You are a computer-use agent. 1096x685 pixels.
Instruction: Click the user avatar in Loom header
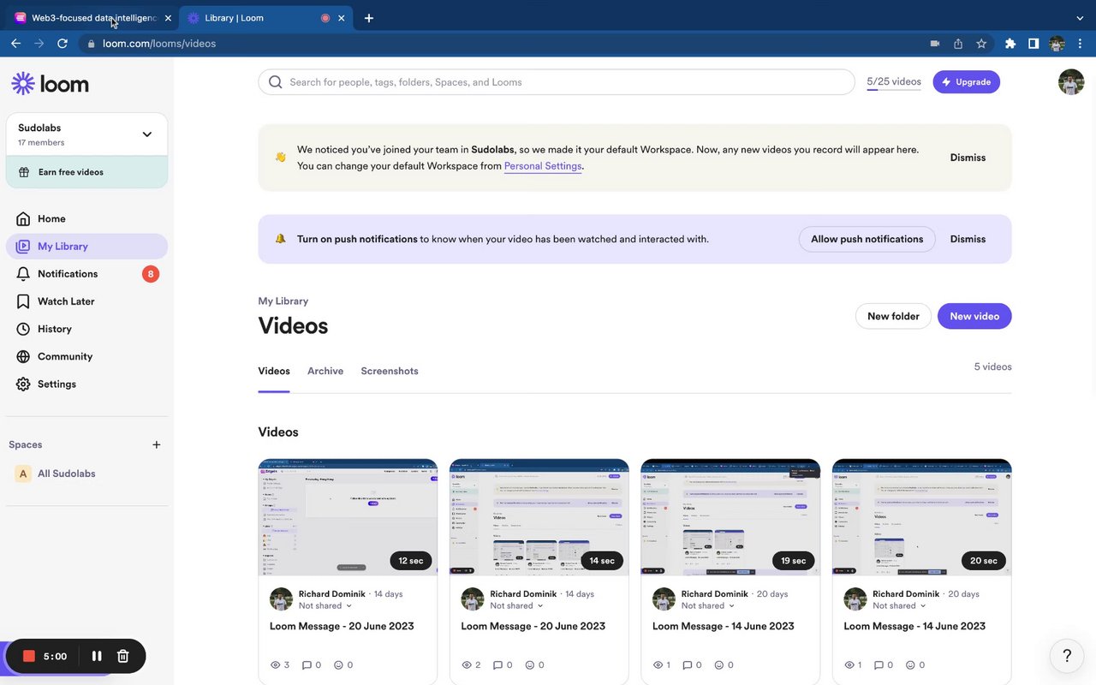tap(1071, 82)
